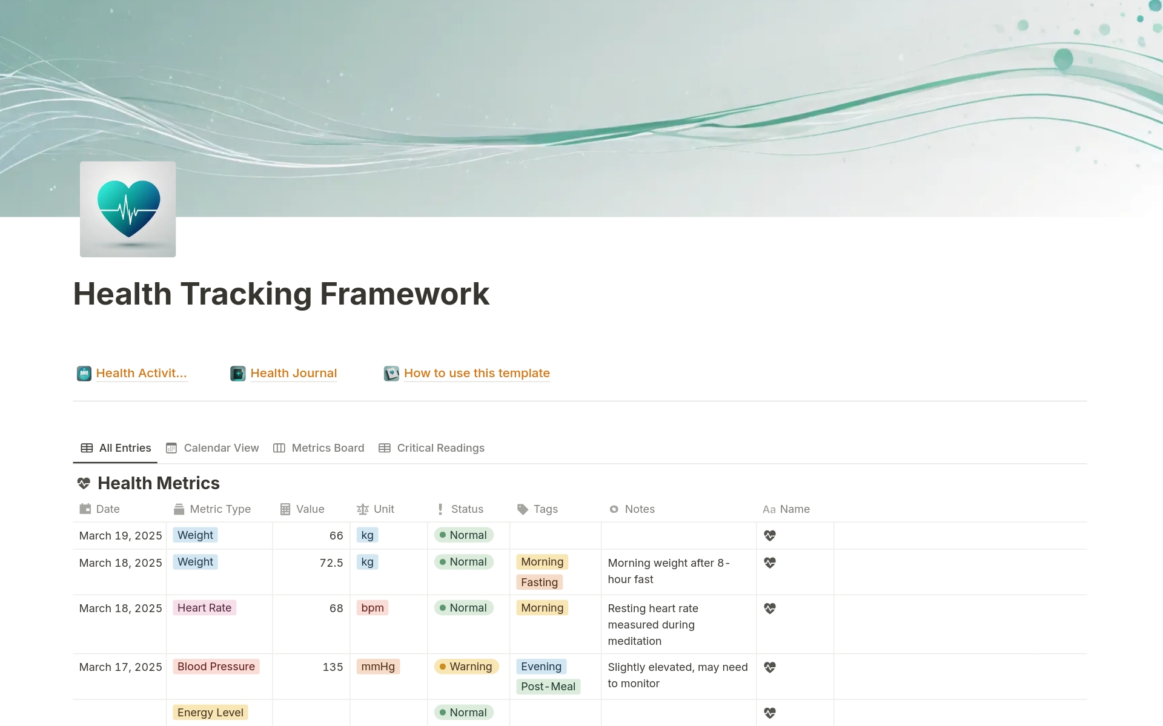
Task: Open heart icon in Energy Level row
Action: (770, 713)
